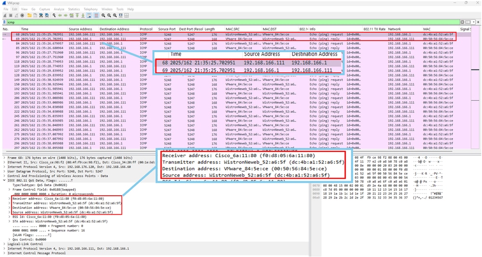This screenshot has height=257, width=482.
Task: Click the Save capture file icon
Action: click(x=35, y=15)
